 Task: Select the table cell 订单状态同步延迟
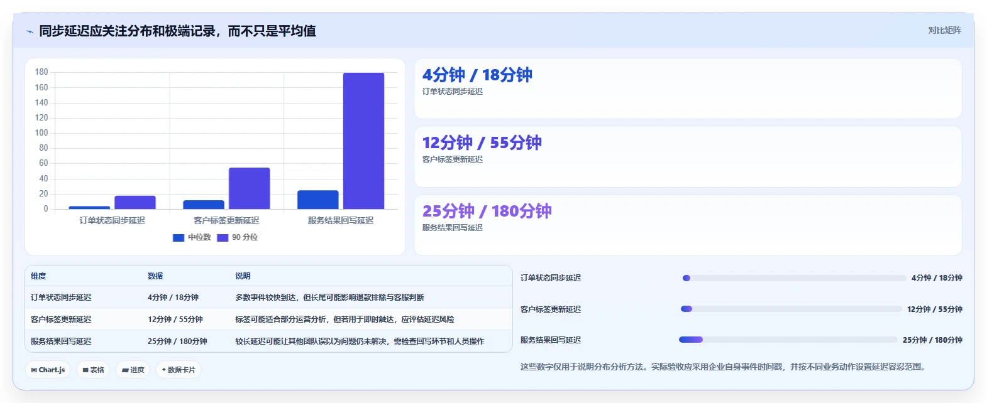tap(61, 298)
